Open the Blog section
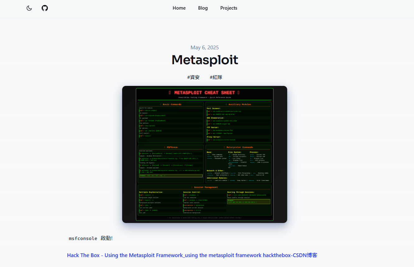 203,8
